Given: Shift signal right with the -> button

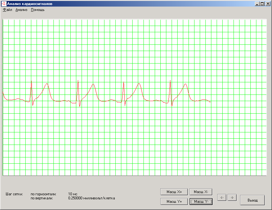Looking at the screenshot, I should 232,197.
